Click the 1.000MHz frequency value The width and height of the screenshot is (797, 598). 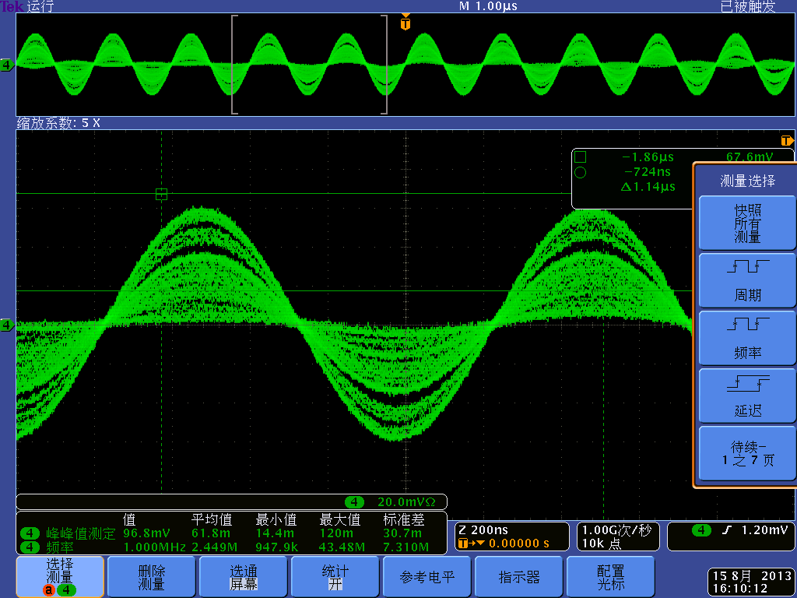coord(155,547)
